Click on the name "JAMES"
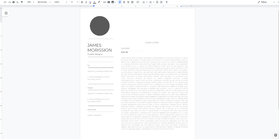The image size is (279, 139). click(x=94, y=46)
